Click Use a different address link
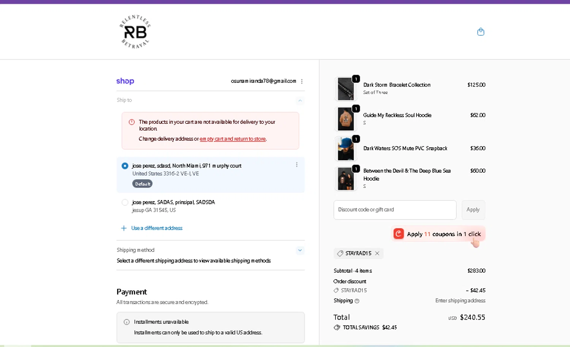Viewport: 570px width, 347px height. click(157, 228)
